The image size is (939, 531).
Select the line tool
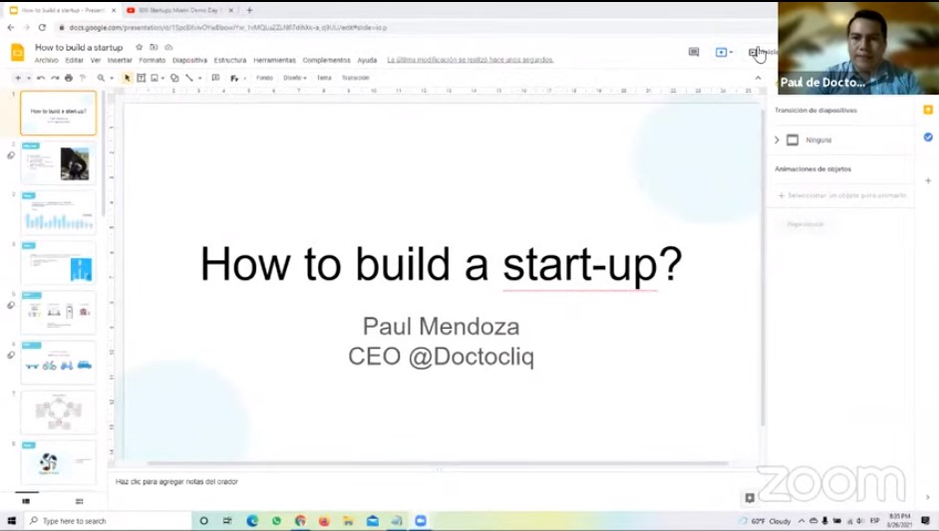189,78
